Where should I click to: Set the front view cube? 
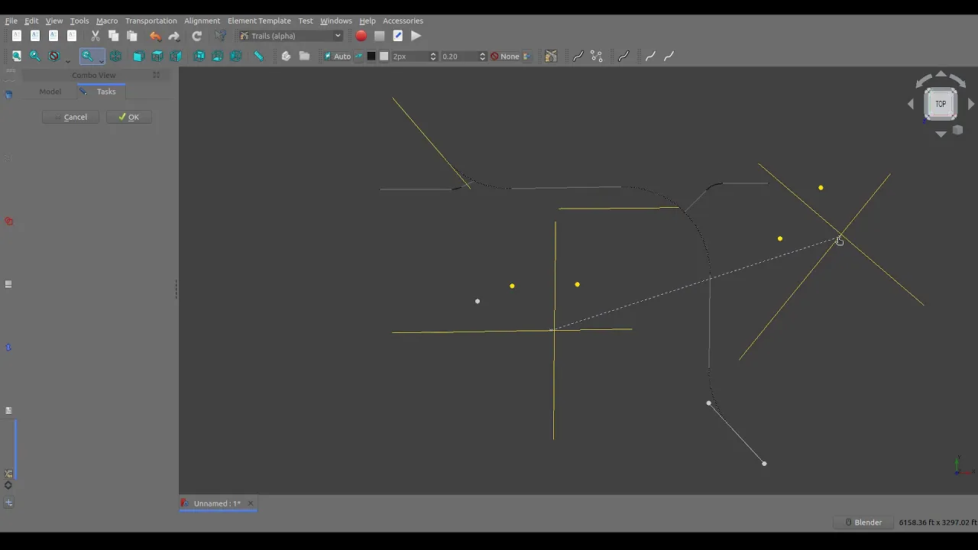tap(138, 57)
